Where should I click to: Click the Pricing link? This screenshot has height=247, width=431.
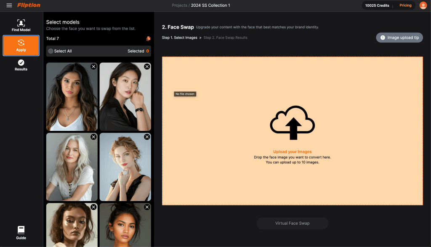[405, 5]
